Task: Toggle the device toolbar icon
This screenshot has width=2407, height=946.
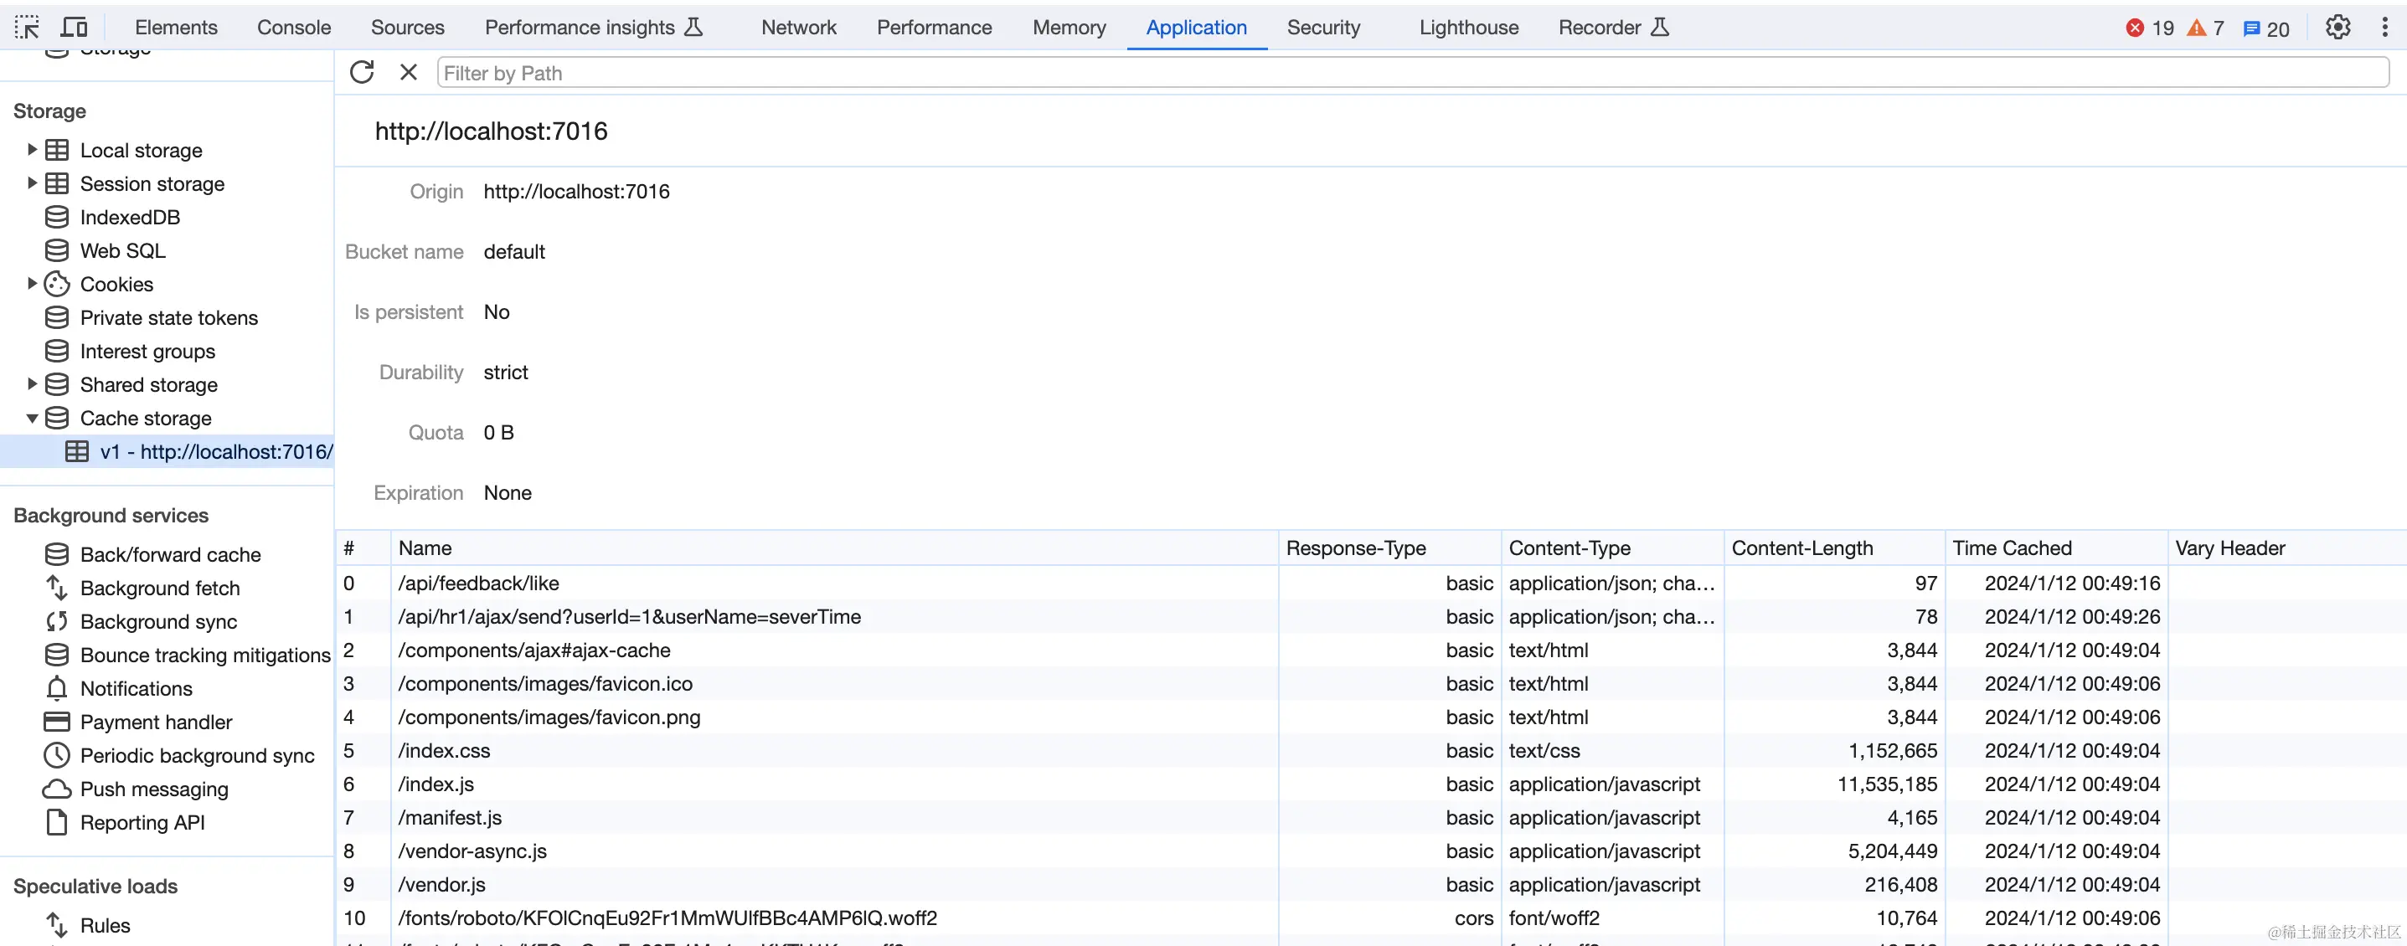Action: click(74, 27)
